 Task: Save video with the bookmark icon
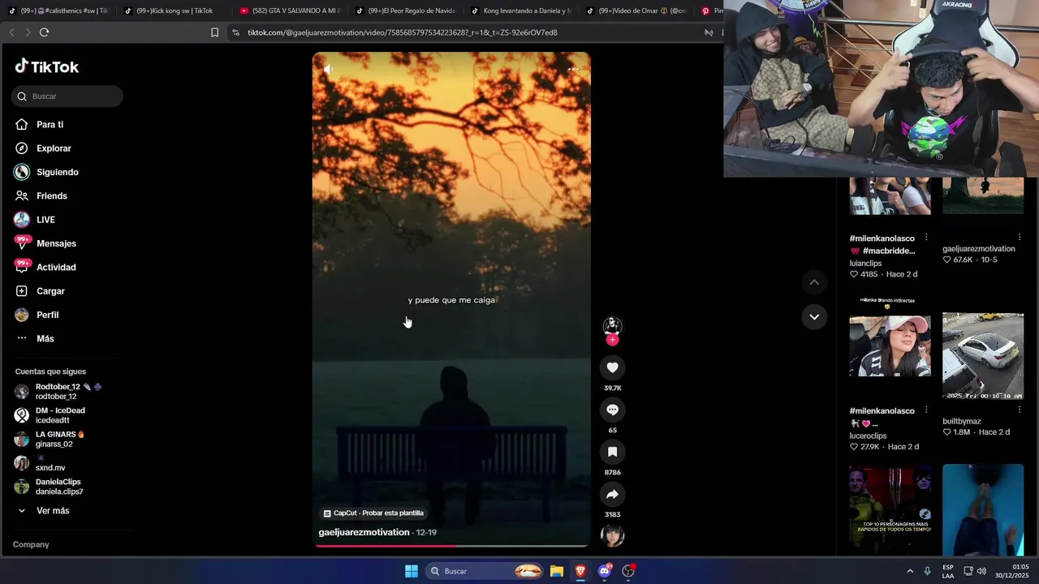tap(613, 452)
